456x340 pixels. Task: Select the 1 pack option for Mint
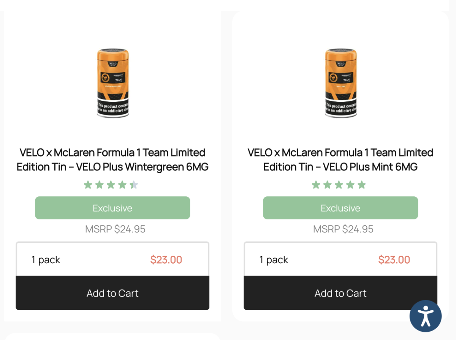pyautogui.click(x=274, y=260)
